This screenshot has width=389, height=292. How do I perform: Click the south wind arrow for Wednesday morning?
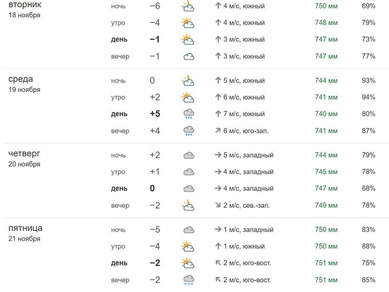(x=218, y=97)
